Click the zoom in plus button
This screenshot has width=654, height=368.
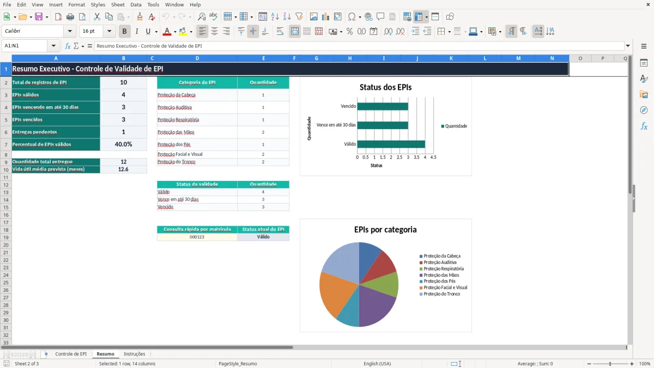[632, 364]
